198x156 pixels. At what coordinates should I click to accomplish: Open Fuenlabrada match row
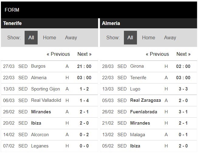pos(148,112)
